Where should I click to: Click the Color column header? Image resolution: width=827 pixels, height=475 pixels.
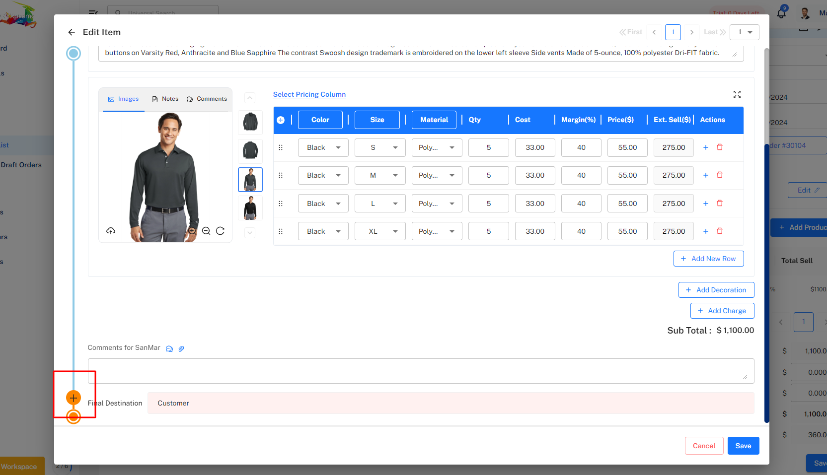pyautogui.click(x=320, y=120)
